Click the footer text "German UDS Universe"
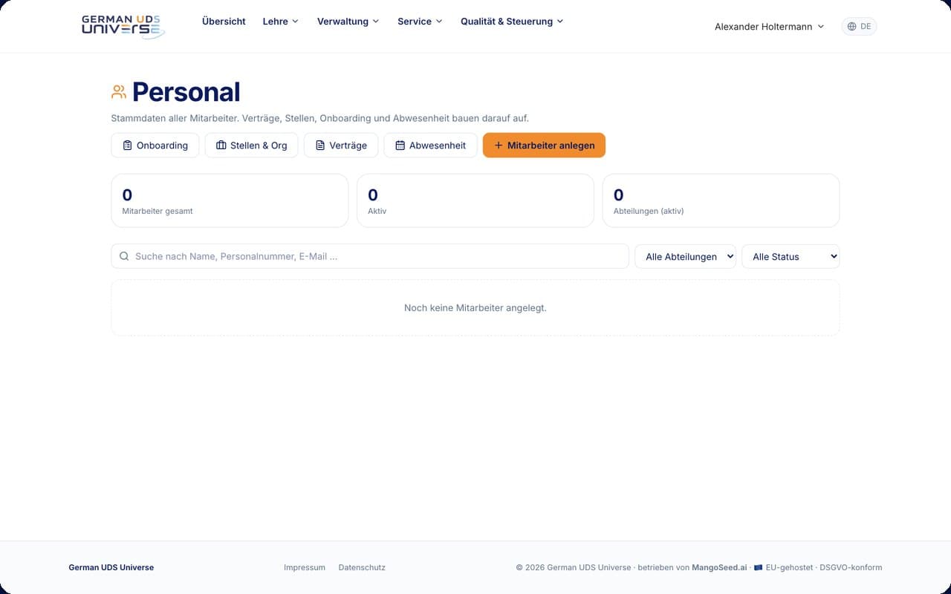 click(x=111, y=567)
